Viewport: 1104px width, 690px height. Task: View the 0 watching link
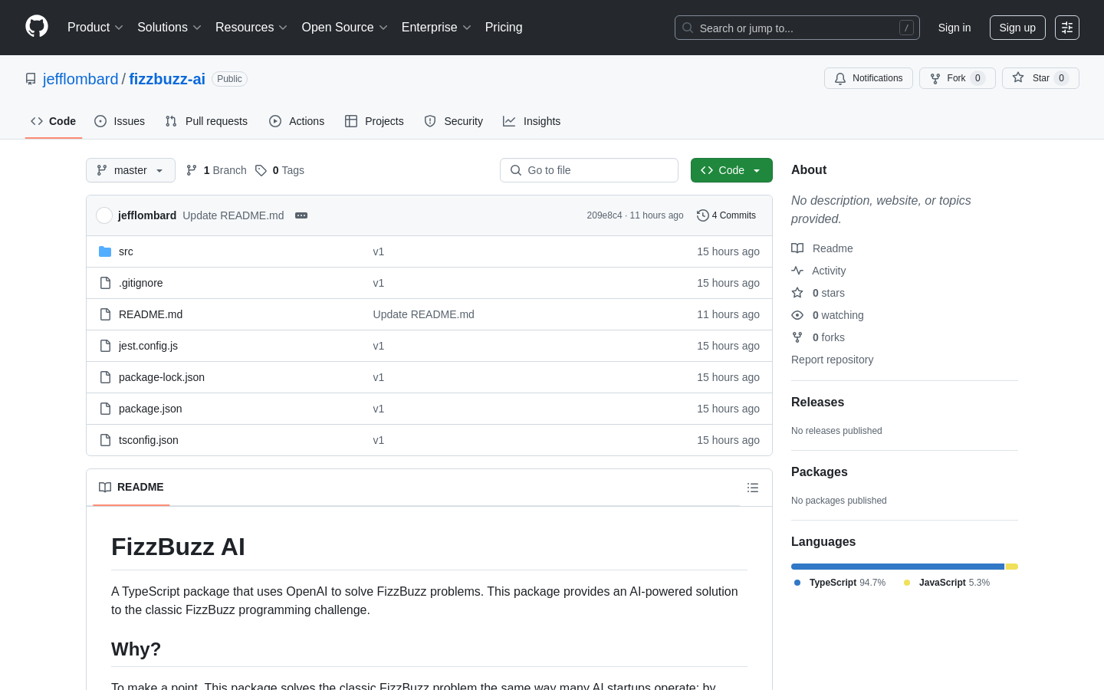(827, 315)
